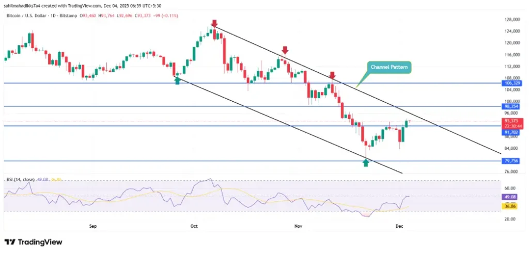The height and width of the screenshot is (253, 529).
Task: Click the TradingView logo at bottom left
Action: tap(33, 242)
